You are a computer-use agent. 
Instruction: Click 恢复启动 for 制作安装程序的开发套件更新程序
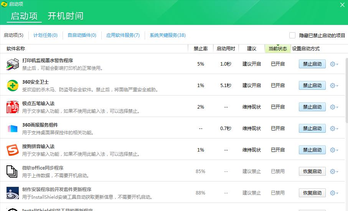point(312,193)
